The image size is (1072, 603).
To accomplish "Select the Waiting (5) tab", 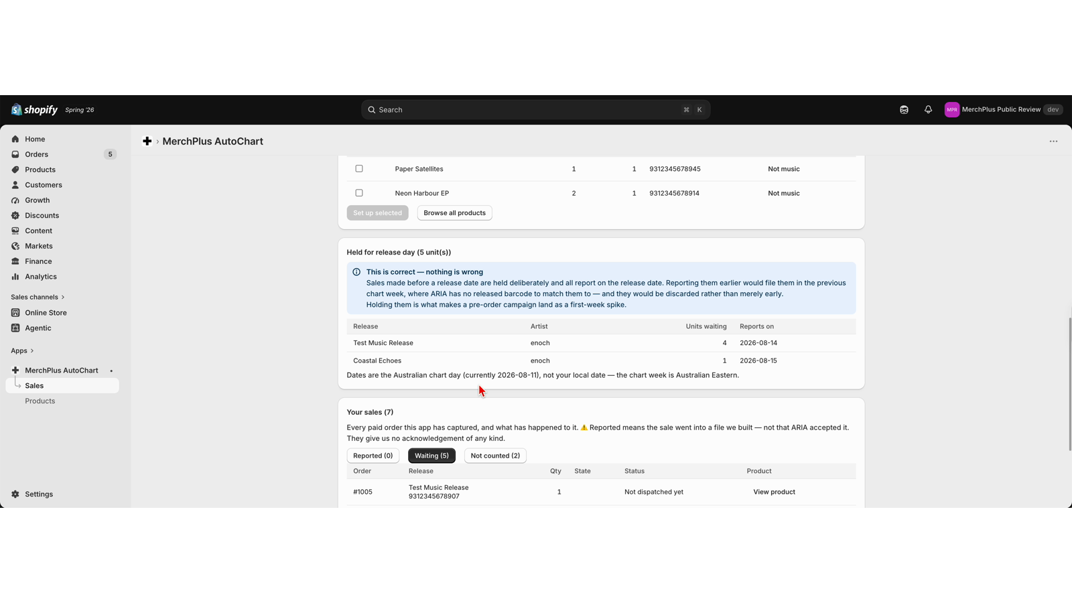I will 431,456.
